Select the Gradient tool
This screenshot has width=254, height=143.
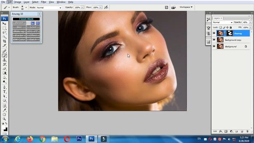[x=4, y=73]
